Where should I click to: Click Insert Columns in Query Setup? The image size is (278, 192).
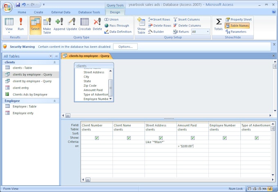pyautogui.click(x=186, y=20)
